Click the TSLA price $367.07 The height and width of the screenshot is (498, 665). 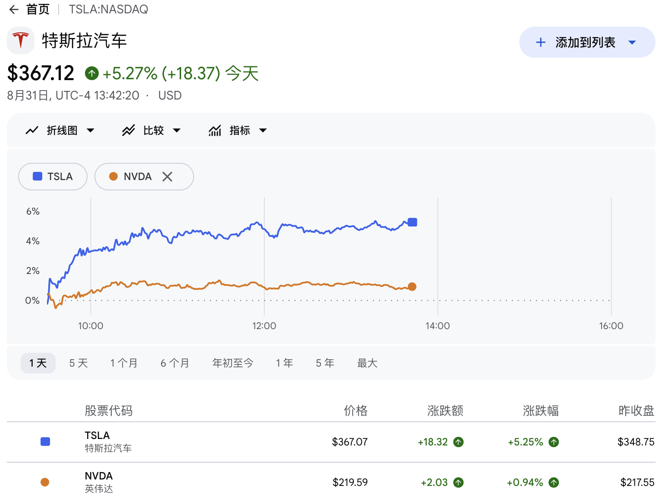click(350, 442)
